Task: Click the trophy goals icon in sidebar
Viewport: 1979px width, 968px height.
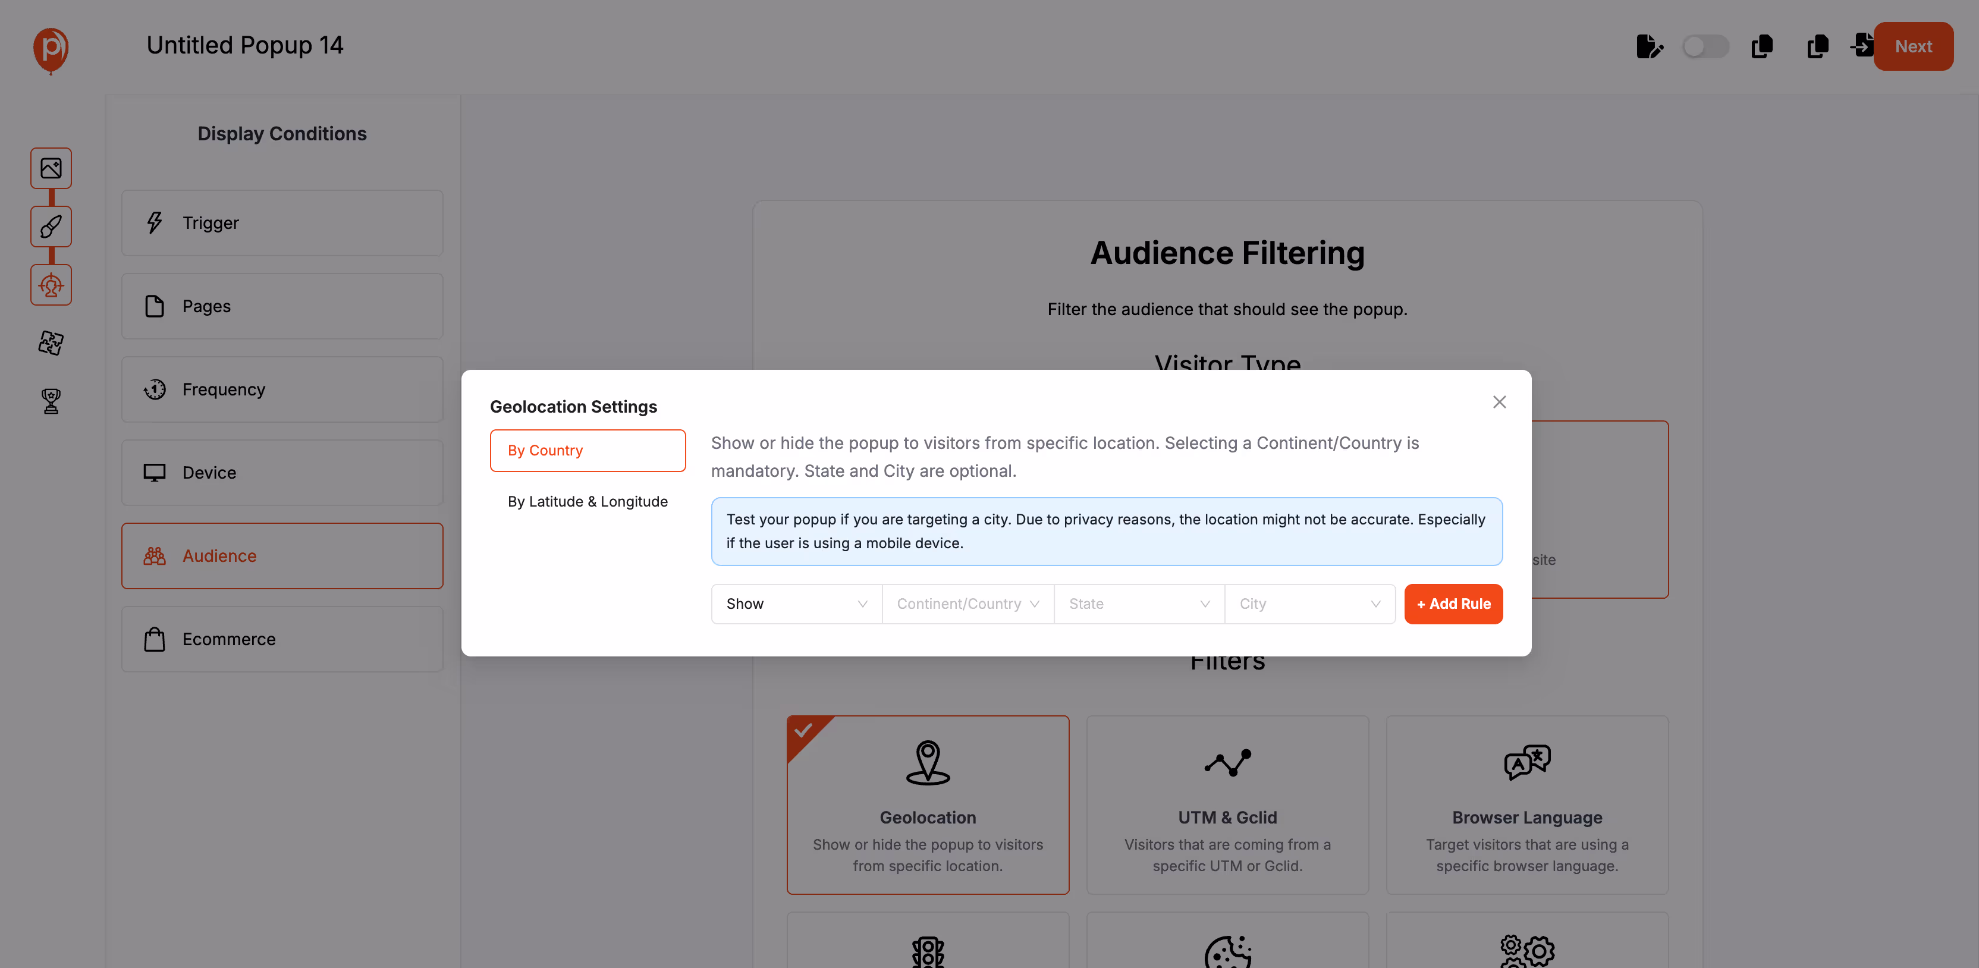Action: click(49, 400)
